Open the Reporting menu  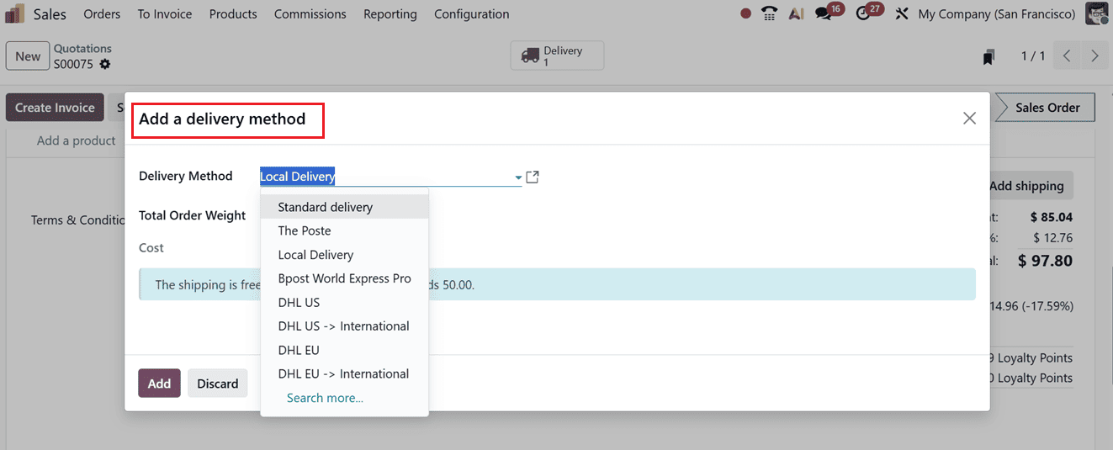390,14
